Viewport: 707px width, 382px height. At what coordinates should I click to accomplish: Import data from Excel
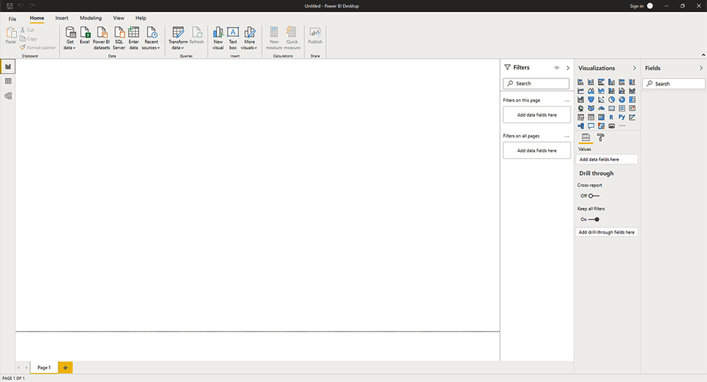(85, 35)
